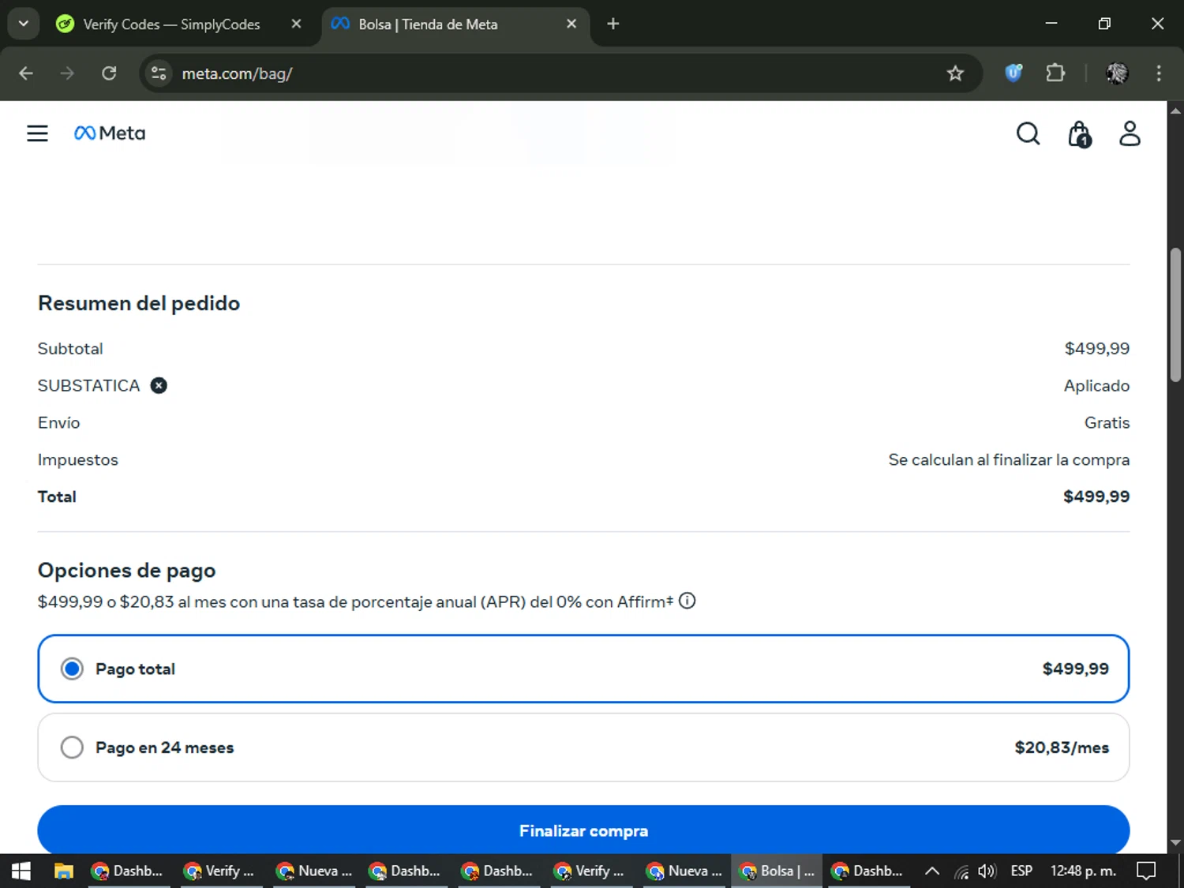Open the Meta store search
The image size is (1184, 888).
pos(1028,133)
